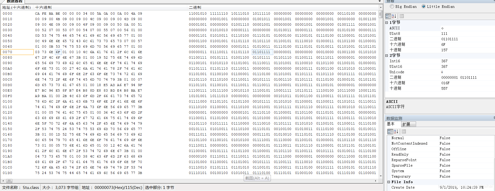Click the horizontal scrollbar thumb below hex view
Image resolution: width=495 pixels, height=191 pixels.
click(9, 181)
